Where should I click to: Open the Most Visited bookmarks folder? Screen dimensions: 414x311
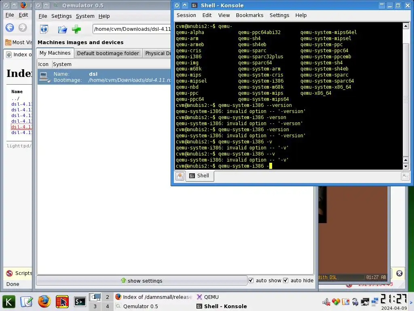click(x=19, y=42)
